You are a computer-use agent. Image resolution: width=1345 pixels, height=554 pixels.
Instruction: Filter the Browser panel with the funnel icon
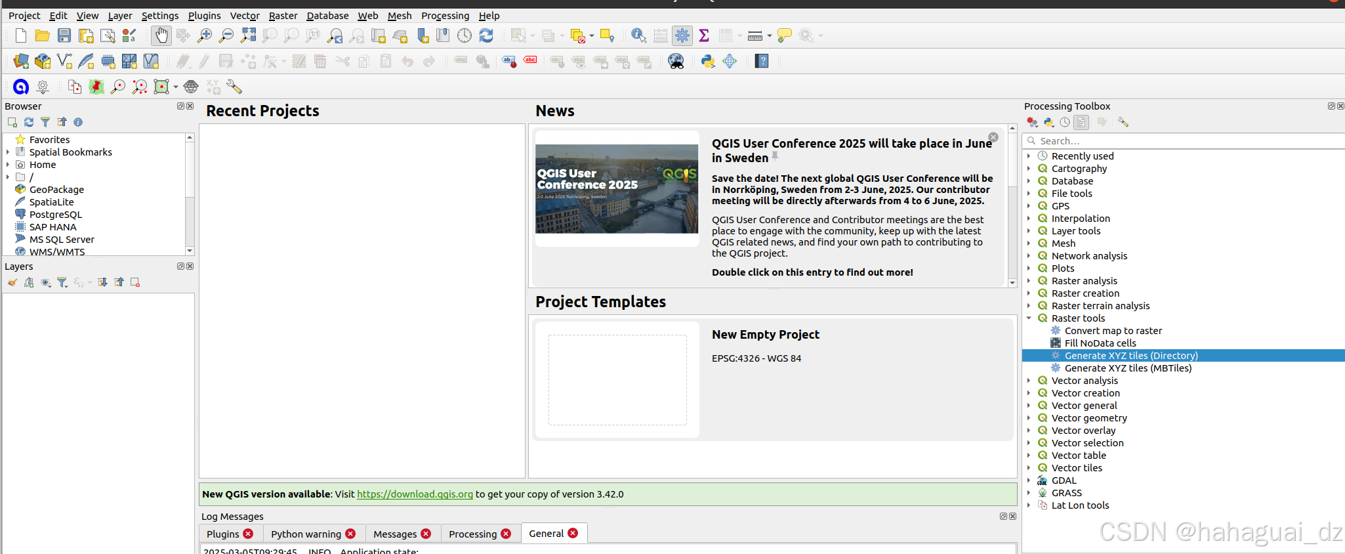pyautogui.click(x=45, y=122)
